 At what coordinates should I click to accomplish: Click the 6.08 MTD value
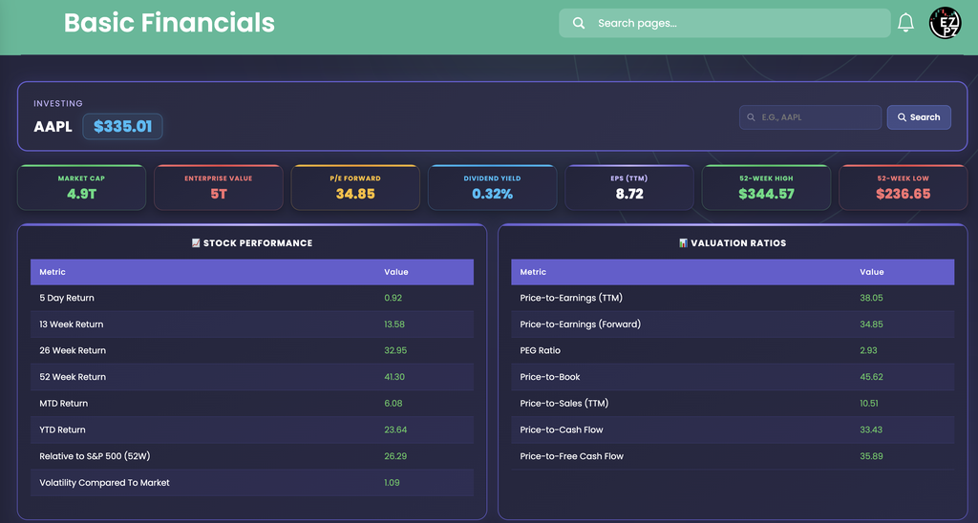click(x=393, y=404)
